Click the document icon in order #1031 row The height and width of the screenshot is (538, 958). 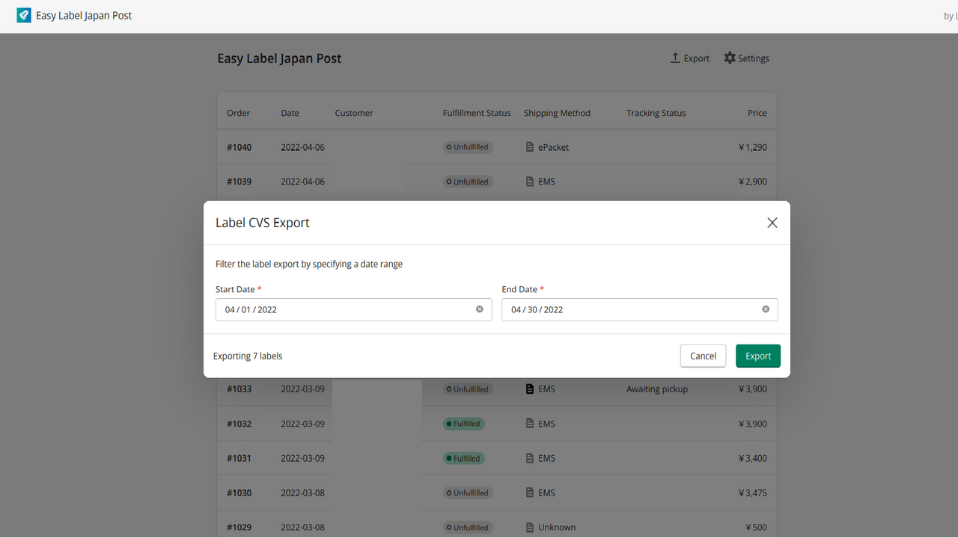[x=530, y=458]
